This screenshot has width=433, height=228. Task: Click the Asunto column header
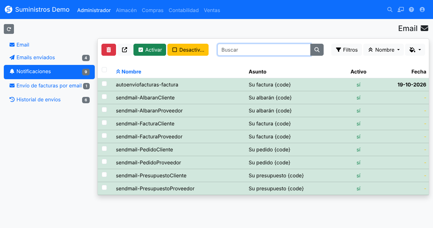pos(257,72)
